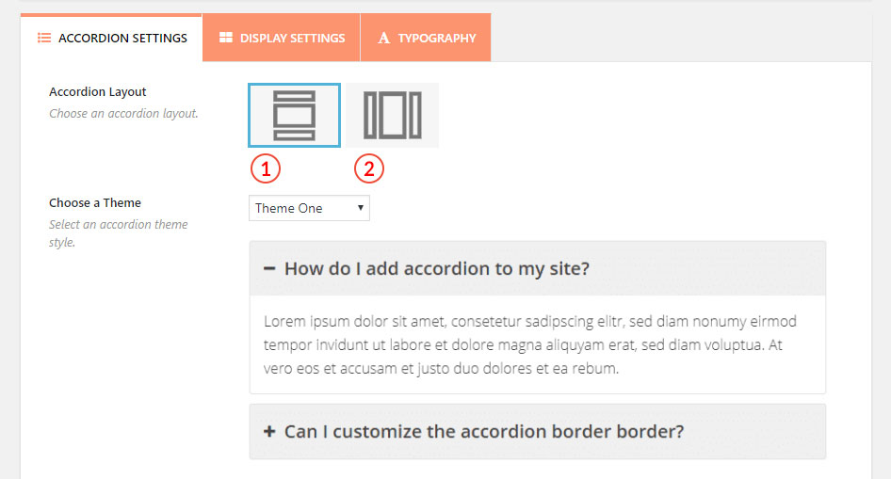Screen dimensions: 891x479
Task: Open the Accordion Settings tab
Action: (x=111, y=38)
